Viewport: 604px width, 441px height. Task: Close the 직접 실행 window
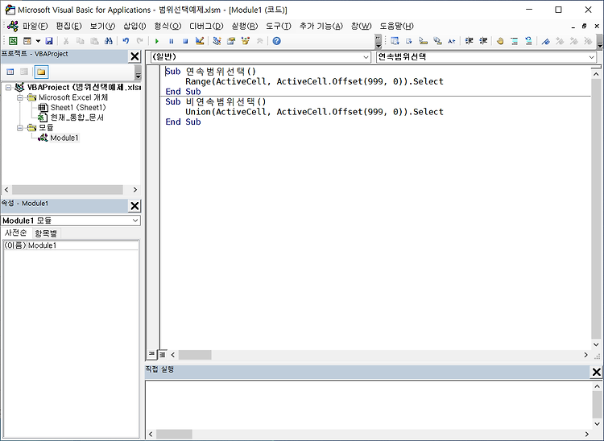coord(596,372)
